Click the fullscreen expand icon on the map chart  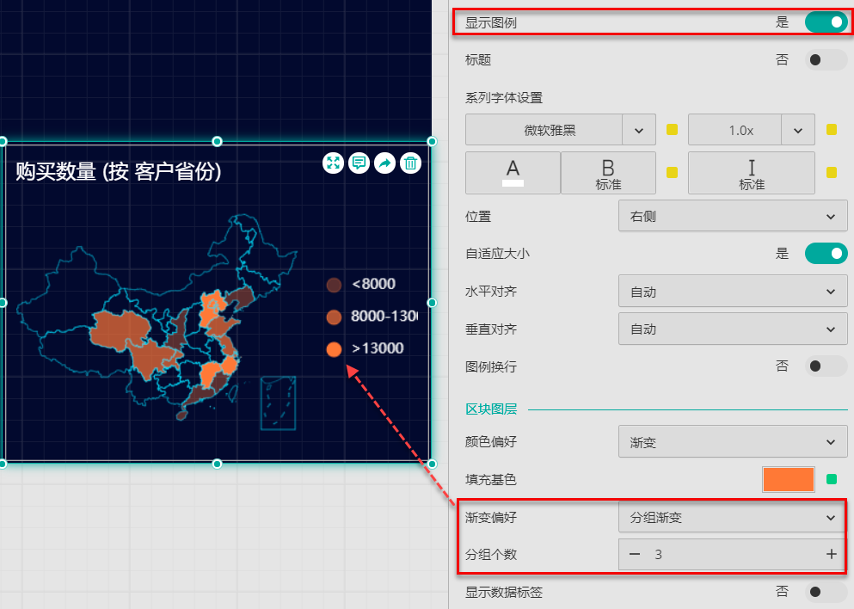point(333,163)
